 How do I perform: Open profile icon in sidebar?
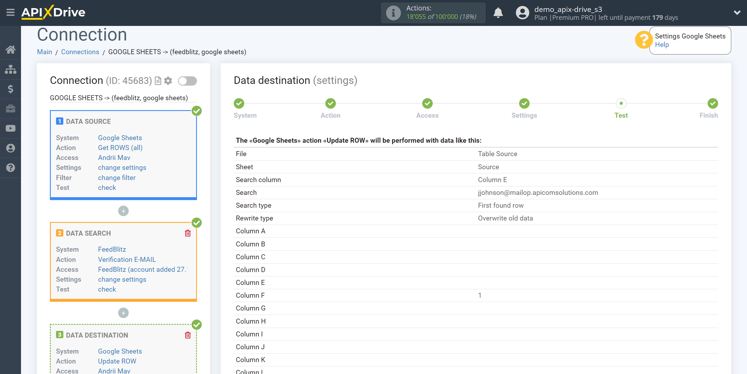(x=11, y=148)
